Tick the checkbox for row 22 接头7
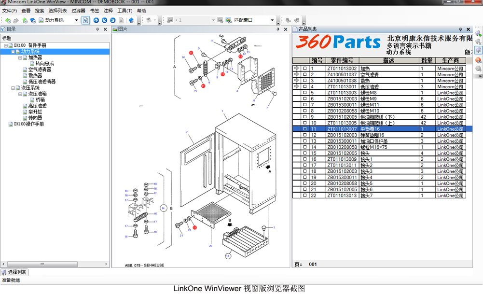Viewport: 483px width, 294px height. pyautogui.click(x=305, y=196)
